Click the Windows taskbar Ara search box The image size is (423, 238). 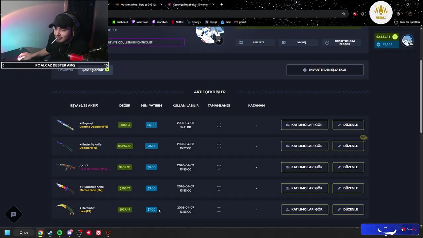(x=24, y=233)
